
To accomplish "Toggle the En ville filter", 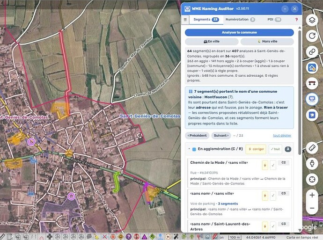I will click(x=212, y=41).
